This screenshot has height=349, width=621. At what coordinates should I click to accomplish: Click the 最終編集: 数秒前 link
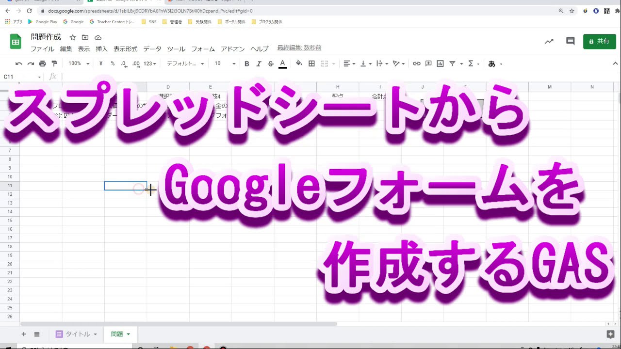point(299,48)
